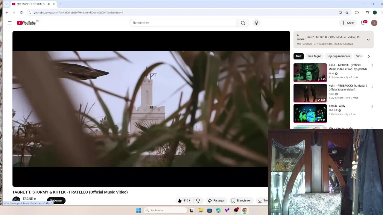Open options for Abduh Ajaly video
383x215 pixels.
coord(372,107)
